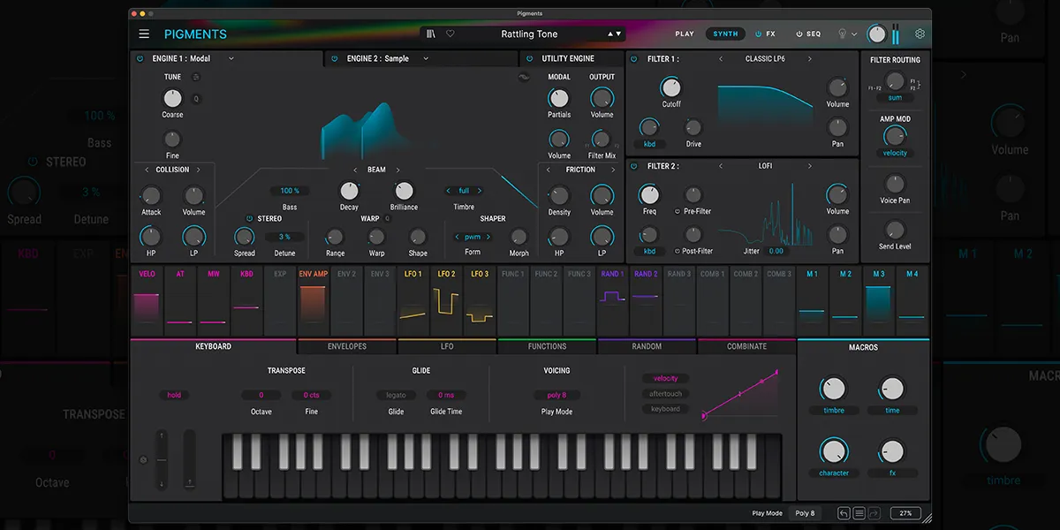Click the light bulb tips icon
This screenshot has height=530, width=1060.
point(842,34)
